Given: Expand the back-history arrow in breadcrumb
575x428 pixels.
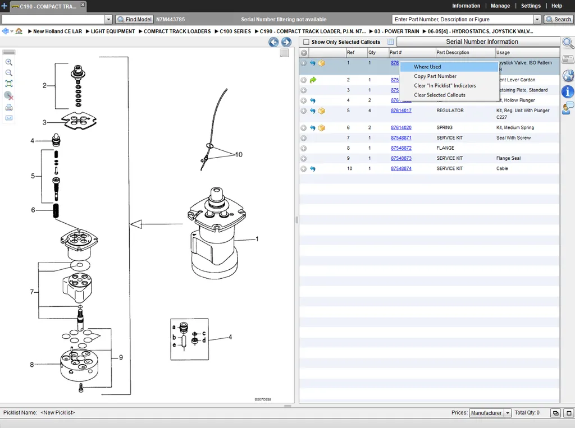Looking at the screenshot, I should point(12,31).
